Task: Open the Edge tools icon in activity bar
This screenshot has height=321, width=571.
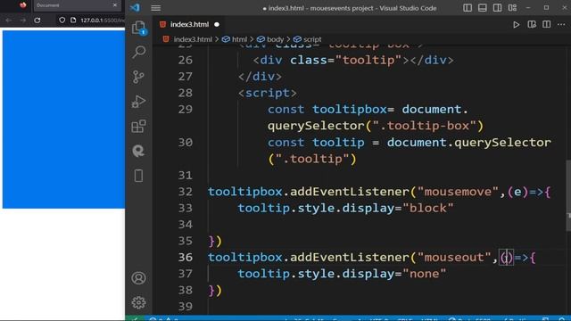Action: point(138,151)
